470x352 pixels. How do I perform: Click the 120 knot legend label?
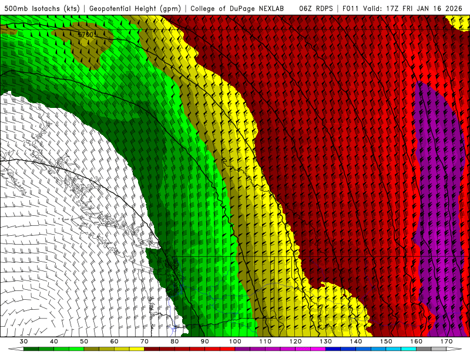click(296, 341)
